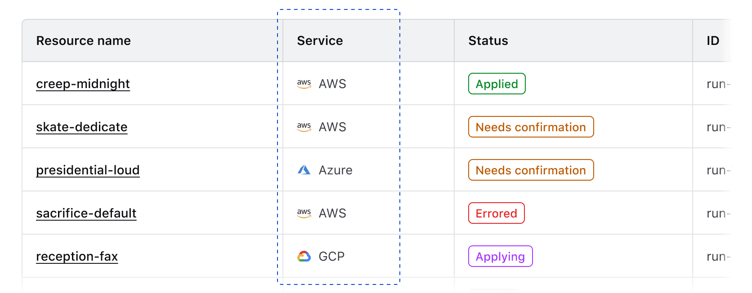Click the GCP service label for reception-fax

pyautogui.click(x=331, y=256)
